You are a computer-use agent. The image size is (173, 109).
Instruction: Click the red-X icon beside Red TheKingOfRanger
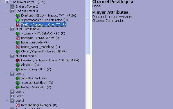point(18,105)
